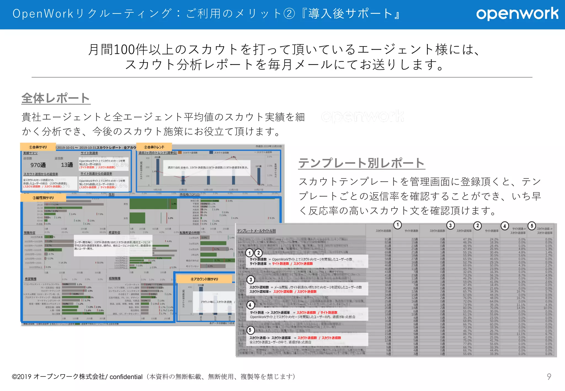Click the テンプレートメールタイトル別 table header
This screenshot has width=565, height=391.
click(256, 231)
